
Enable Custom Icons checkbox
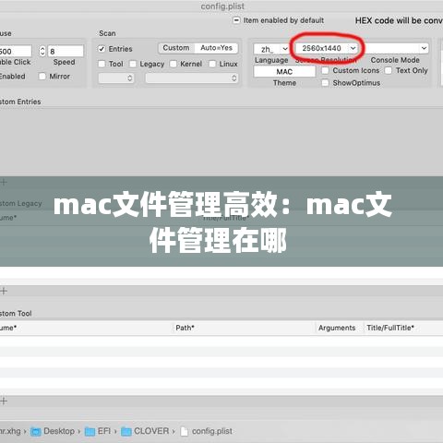(325, 70)
